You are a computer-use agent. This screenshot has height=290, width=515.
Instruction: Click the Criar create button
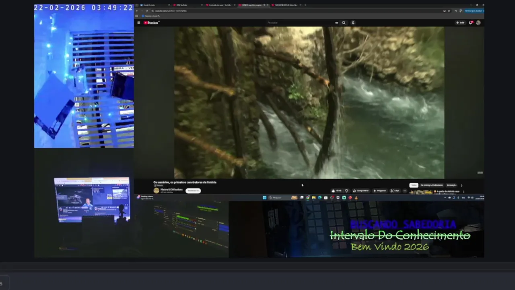pyautogui.click(x=460, y=23)
